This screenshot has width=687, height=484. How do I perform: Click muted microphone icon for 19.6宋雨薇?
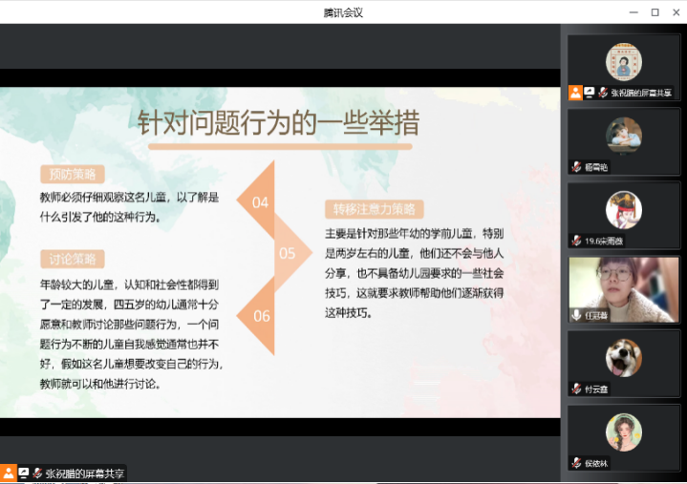576,241
